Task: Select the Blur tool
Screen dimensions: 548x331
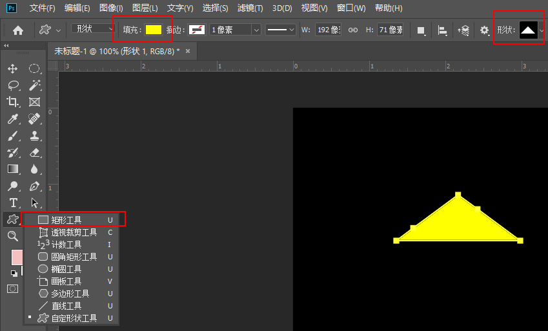Action: coord(34,169)
